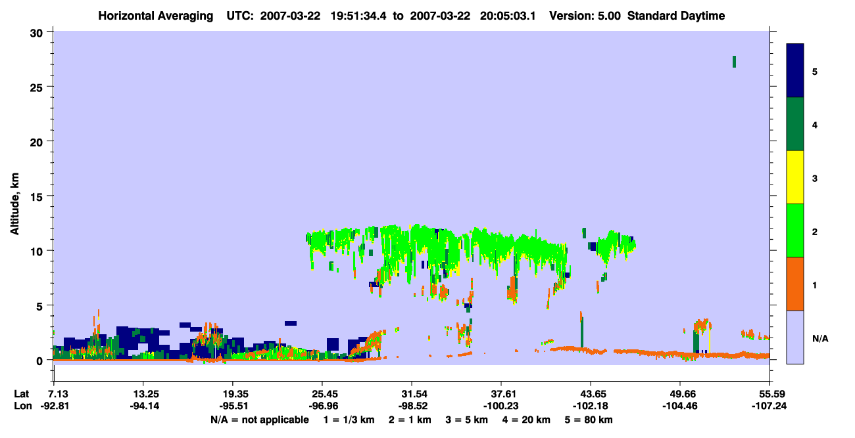Click the dark green level 4 colorbar segment
Screen dimensions: 855x438
(x=795, y=124)
